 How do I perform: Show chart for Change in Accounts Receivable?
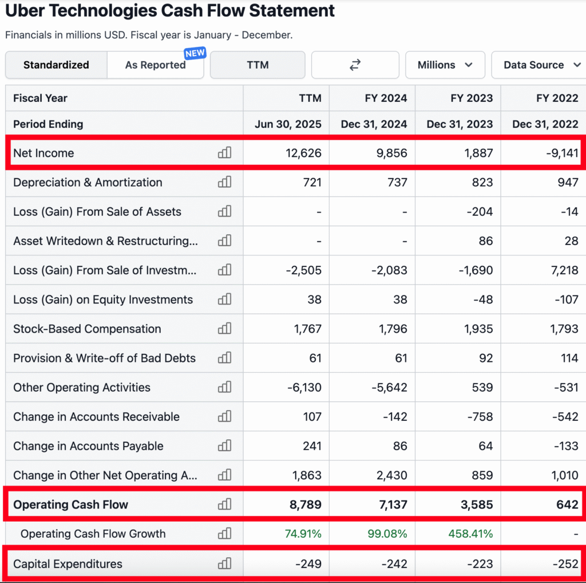click(224, 416)
